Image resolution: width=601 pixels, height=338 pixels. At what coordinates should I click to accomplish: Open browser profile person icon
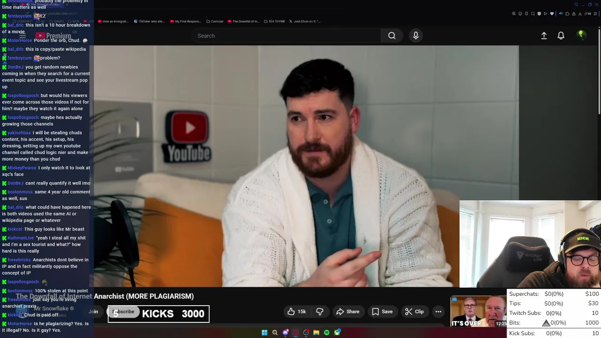[x=574, y=14]
